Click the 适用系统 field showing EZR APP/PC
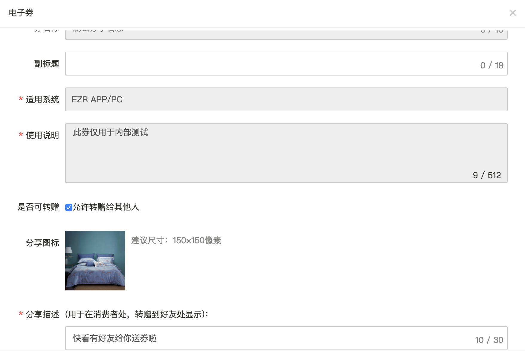This screenshot has width=525, height=351. [x=286, y=99]
